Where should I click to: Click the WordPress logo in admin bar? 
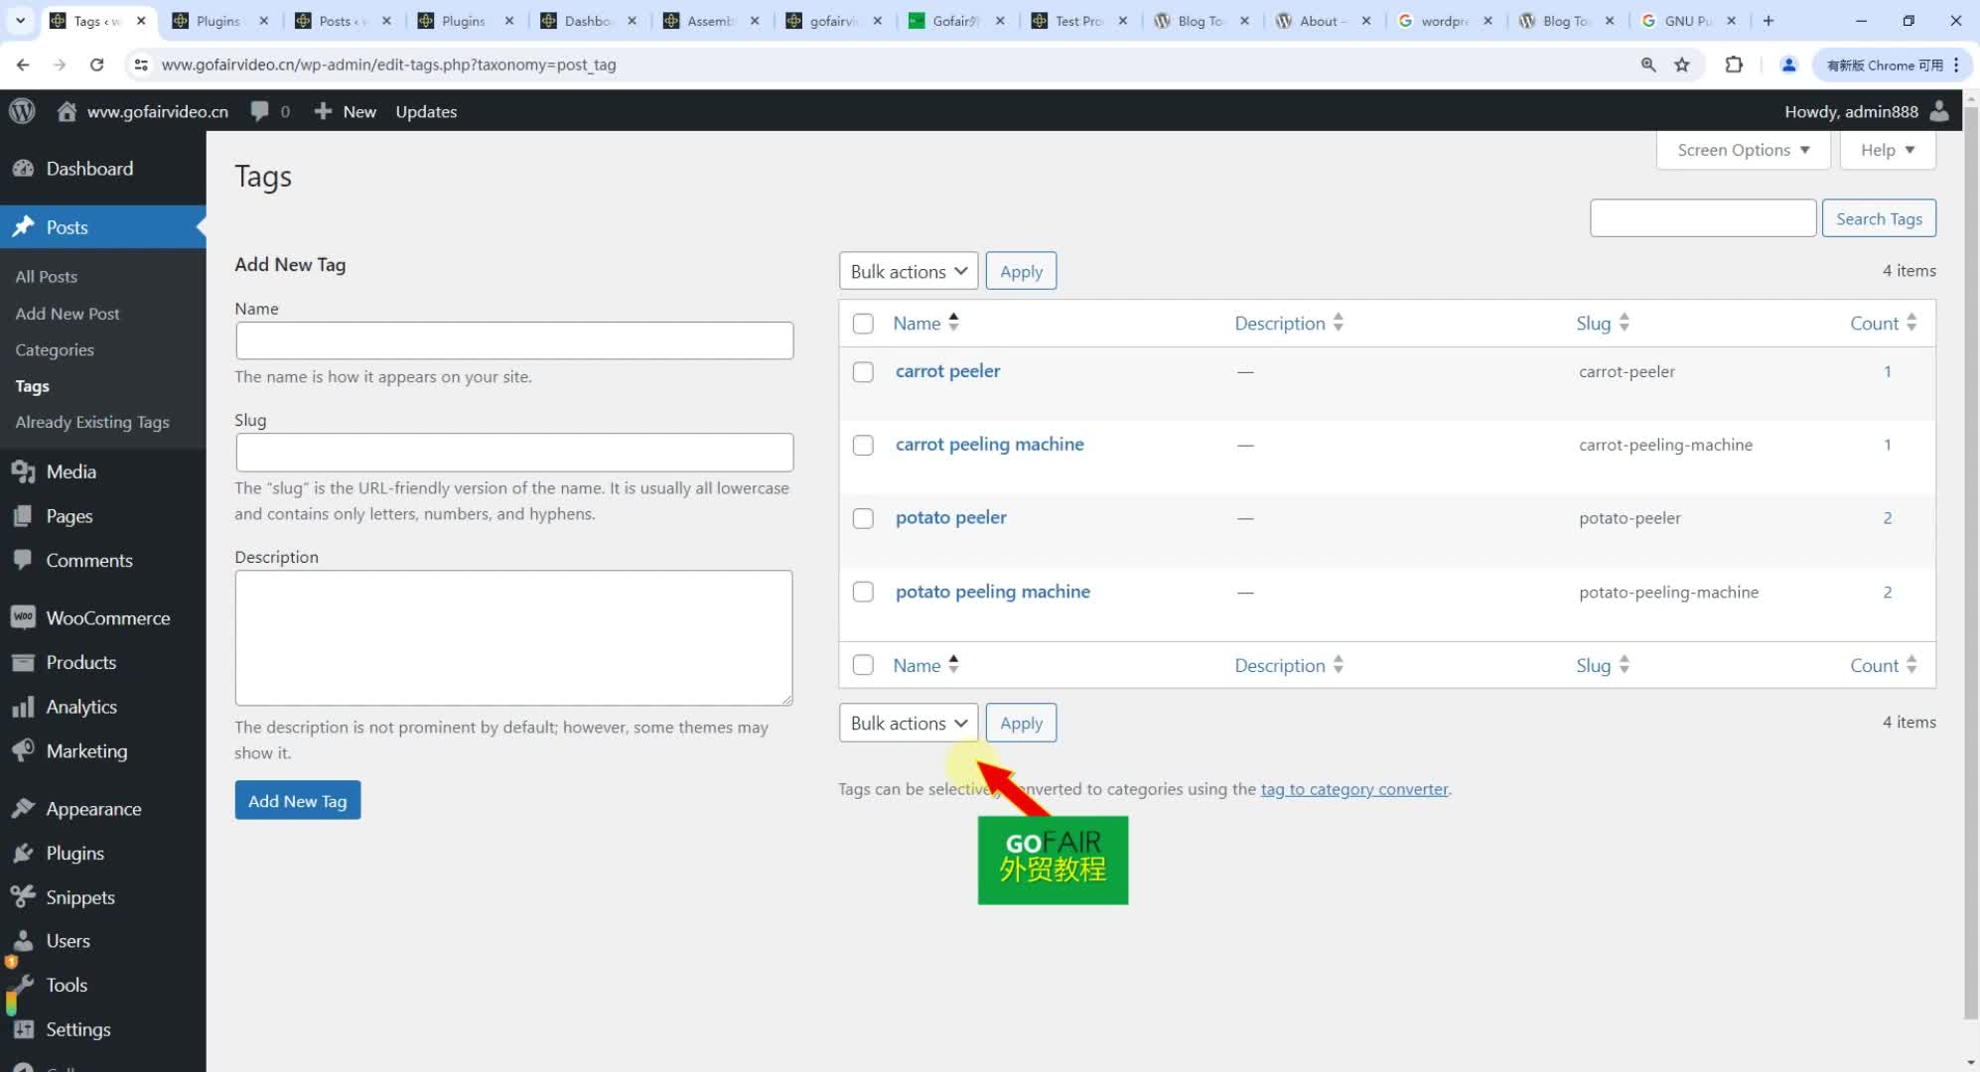[22, 111]
